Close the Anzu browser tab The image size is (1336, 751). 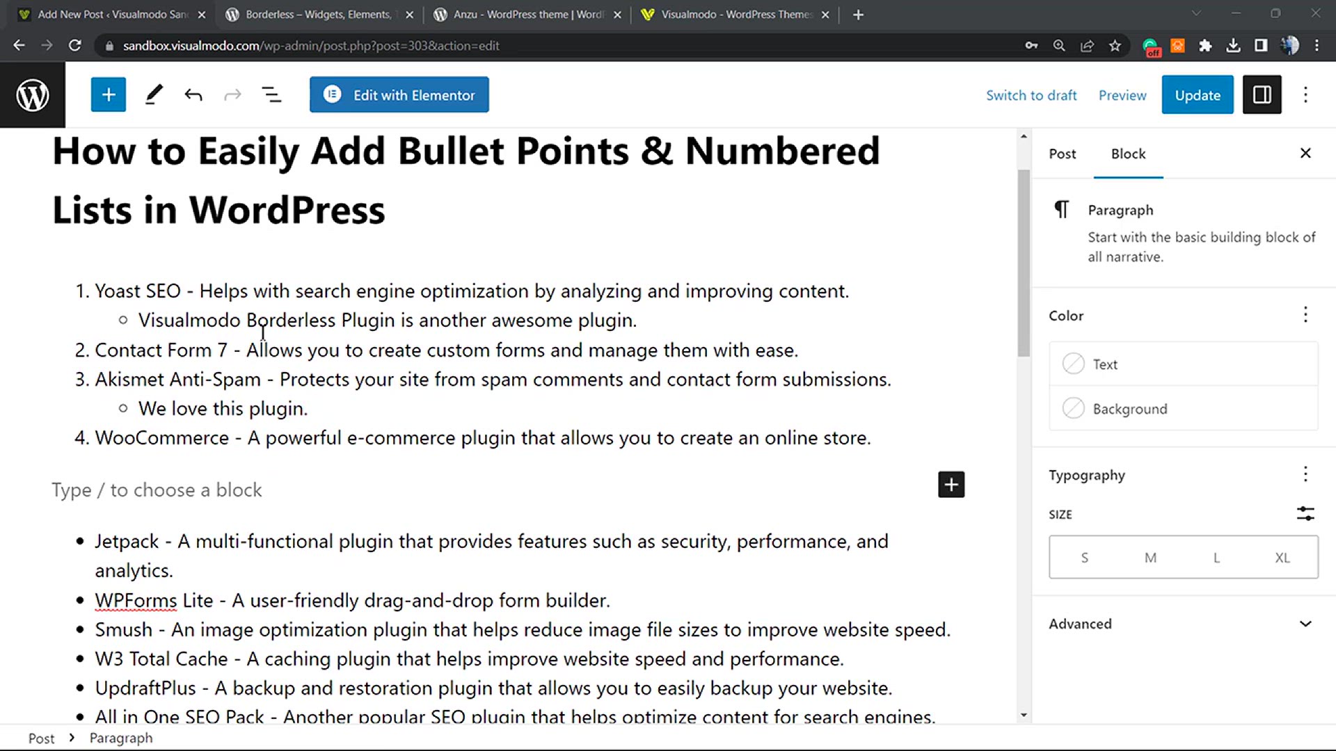617,15
